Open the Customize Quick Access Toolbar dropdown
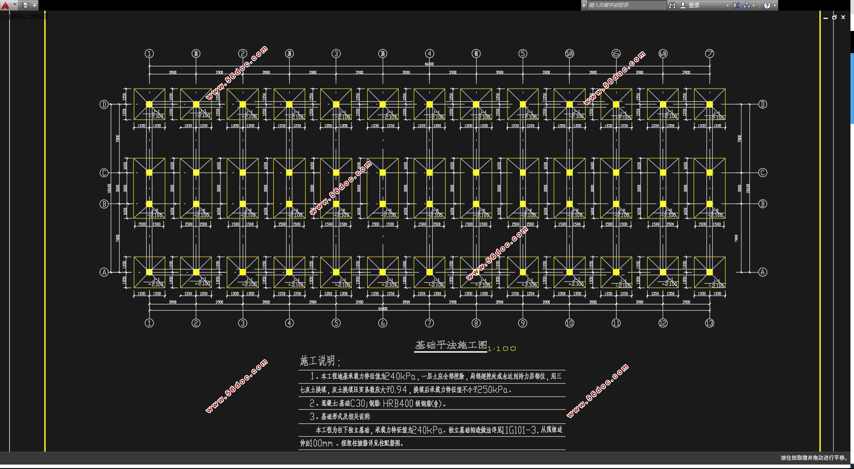The width and height of the screenshot is (854, 469). (x=35, y=5)
